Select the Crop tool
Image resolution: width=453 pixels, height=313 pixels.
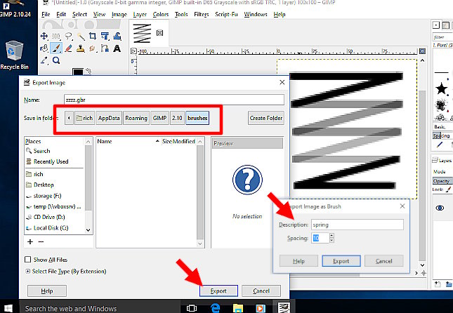(93, 36)
